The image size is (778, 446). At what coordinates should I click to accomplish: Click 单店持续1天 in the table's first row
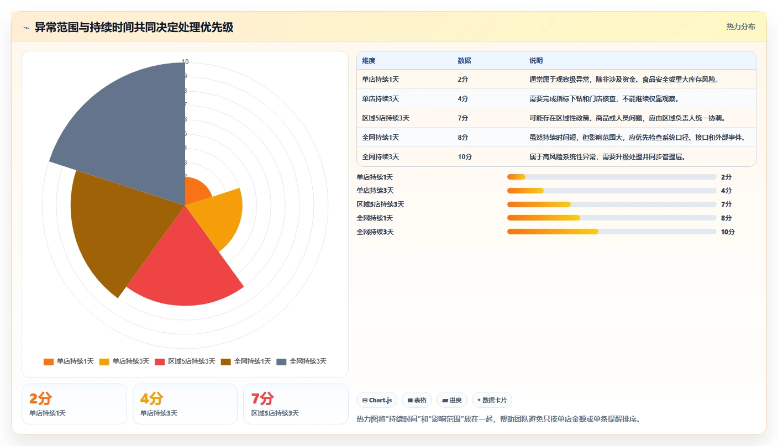pyautogui.click(x=381, y=80)
